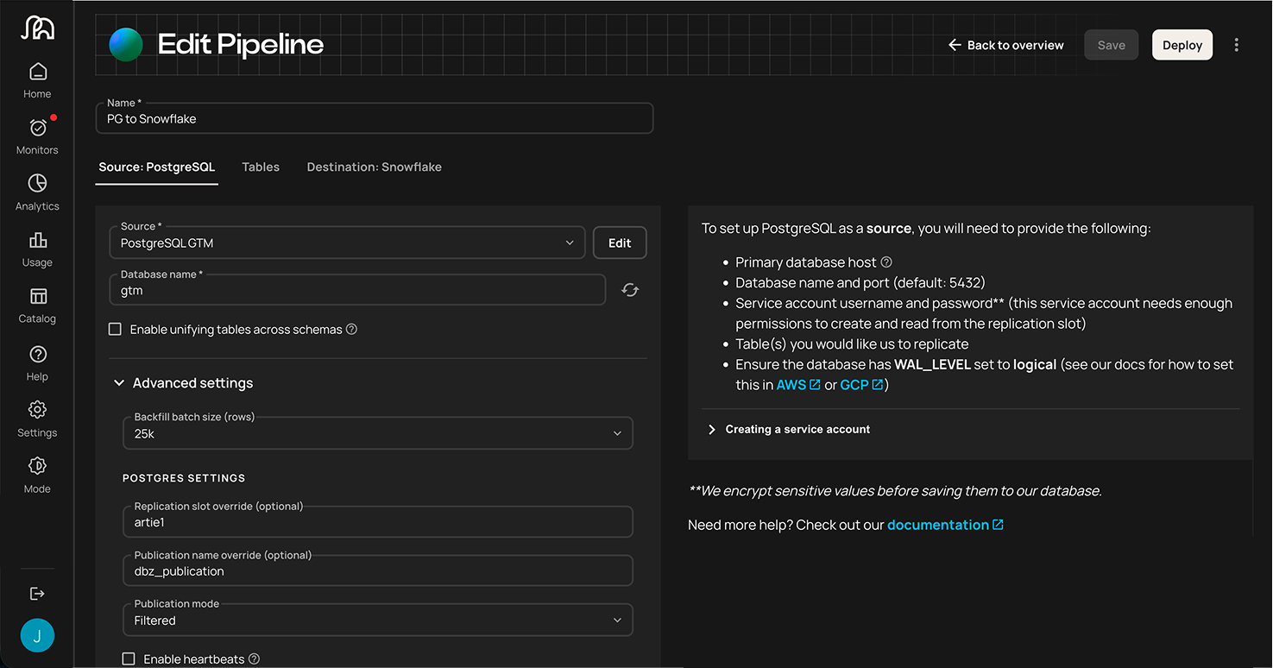Click the Replication slot override field
This screenshot has width=1273, height=668.
point(378,522)
